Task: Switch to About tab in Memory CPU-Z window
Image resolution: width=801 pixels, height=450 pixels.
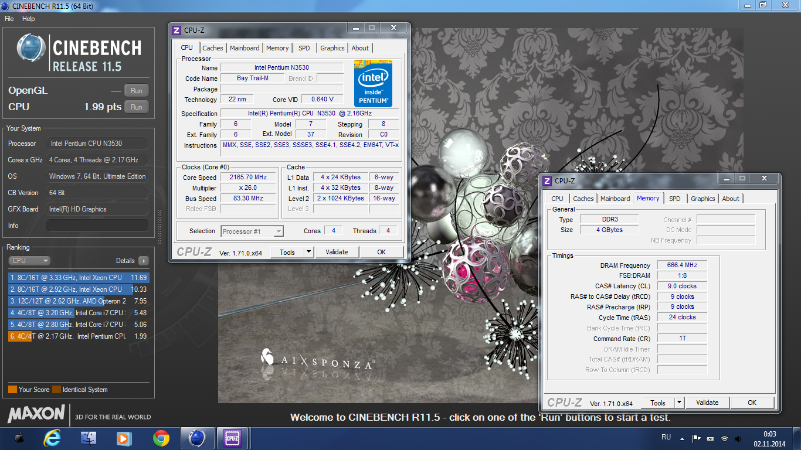Action: point(731,199)
